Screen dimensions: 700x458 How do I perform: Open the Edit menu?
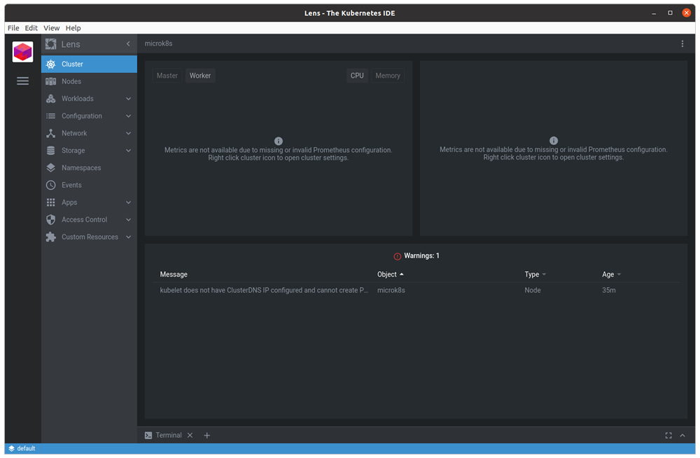(31, 28)
